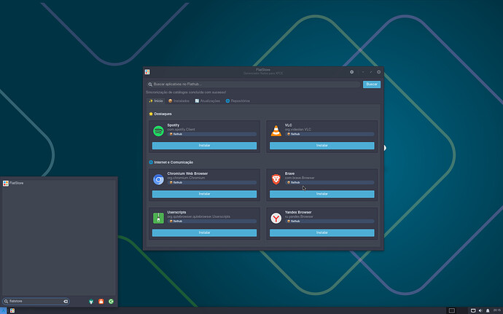Image resolution: width=503 pixels, height=314 pixels.
Task: Clear the launcher search field text
Action: (66, 301)
